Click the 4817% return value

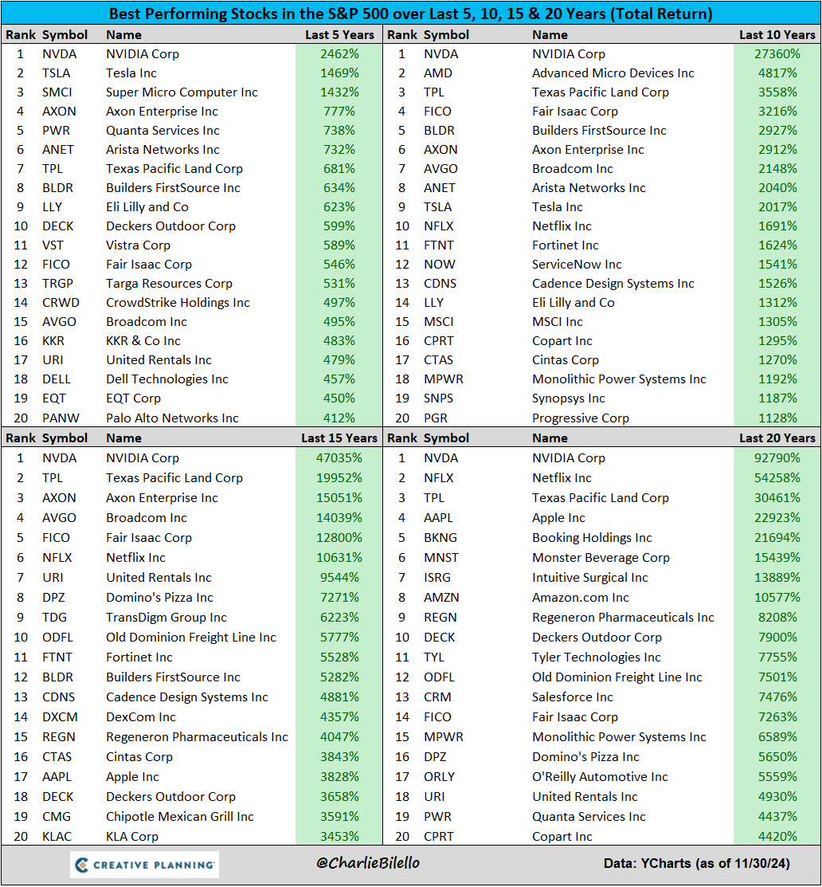777,73
